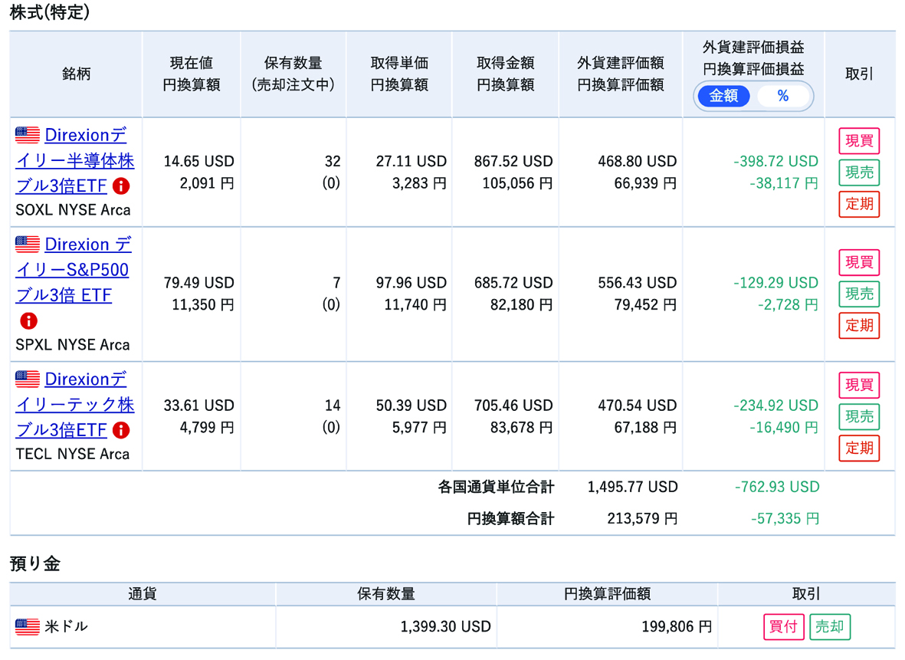This screenshot has width=905, height=660.
Task: Click 買付 button for US dollar
Action: click(783, 627)
